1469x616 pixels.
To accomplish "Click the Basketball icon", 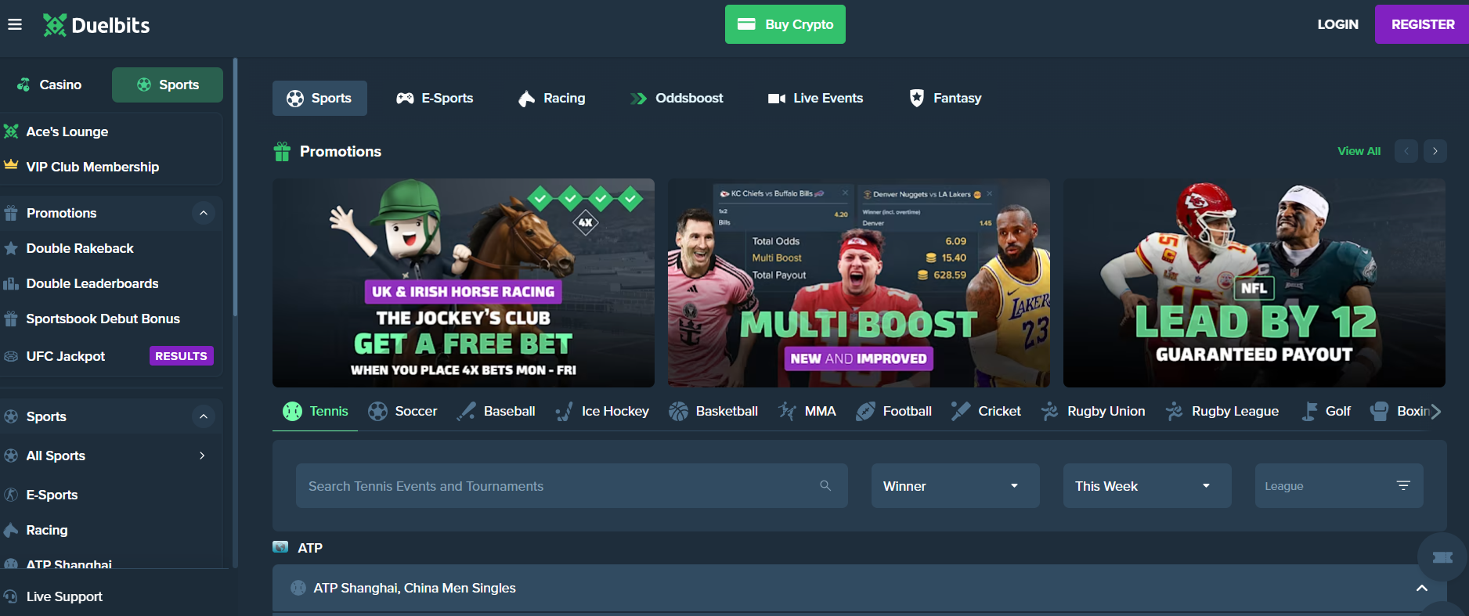I will point(678,411).
